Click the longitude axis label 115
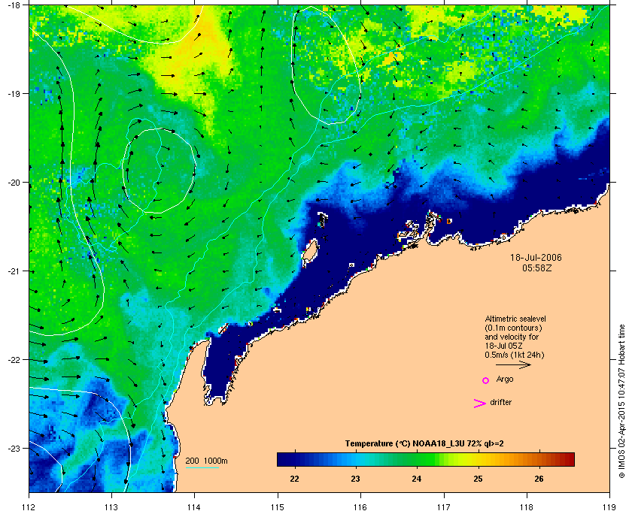 click(x=278, y=507)
